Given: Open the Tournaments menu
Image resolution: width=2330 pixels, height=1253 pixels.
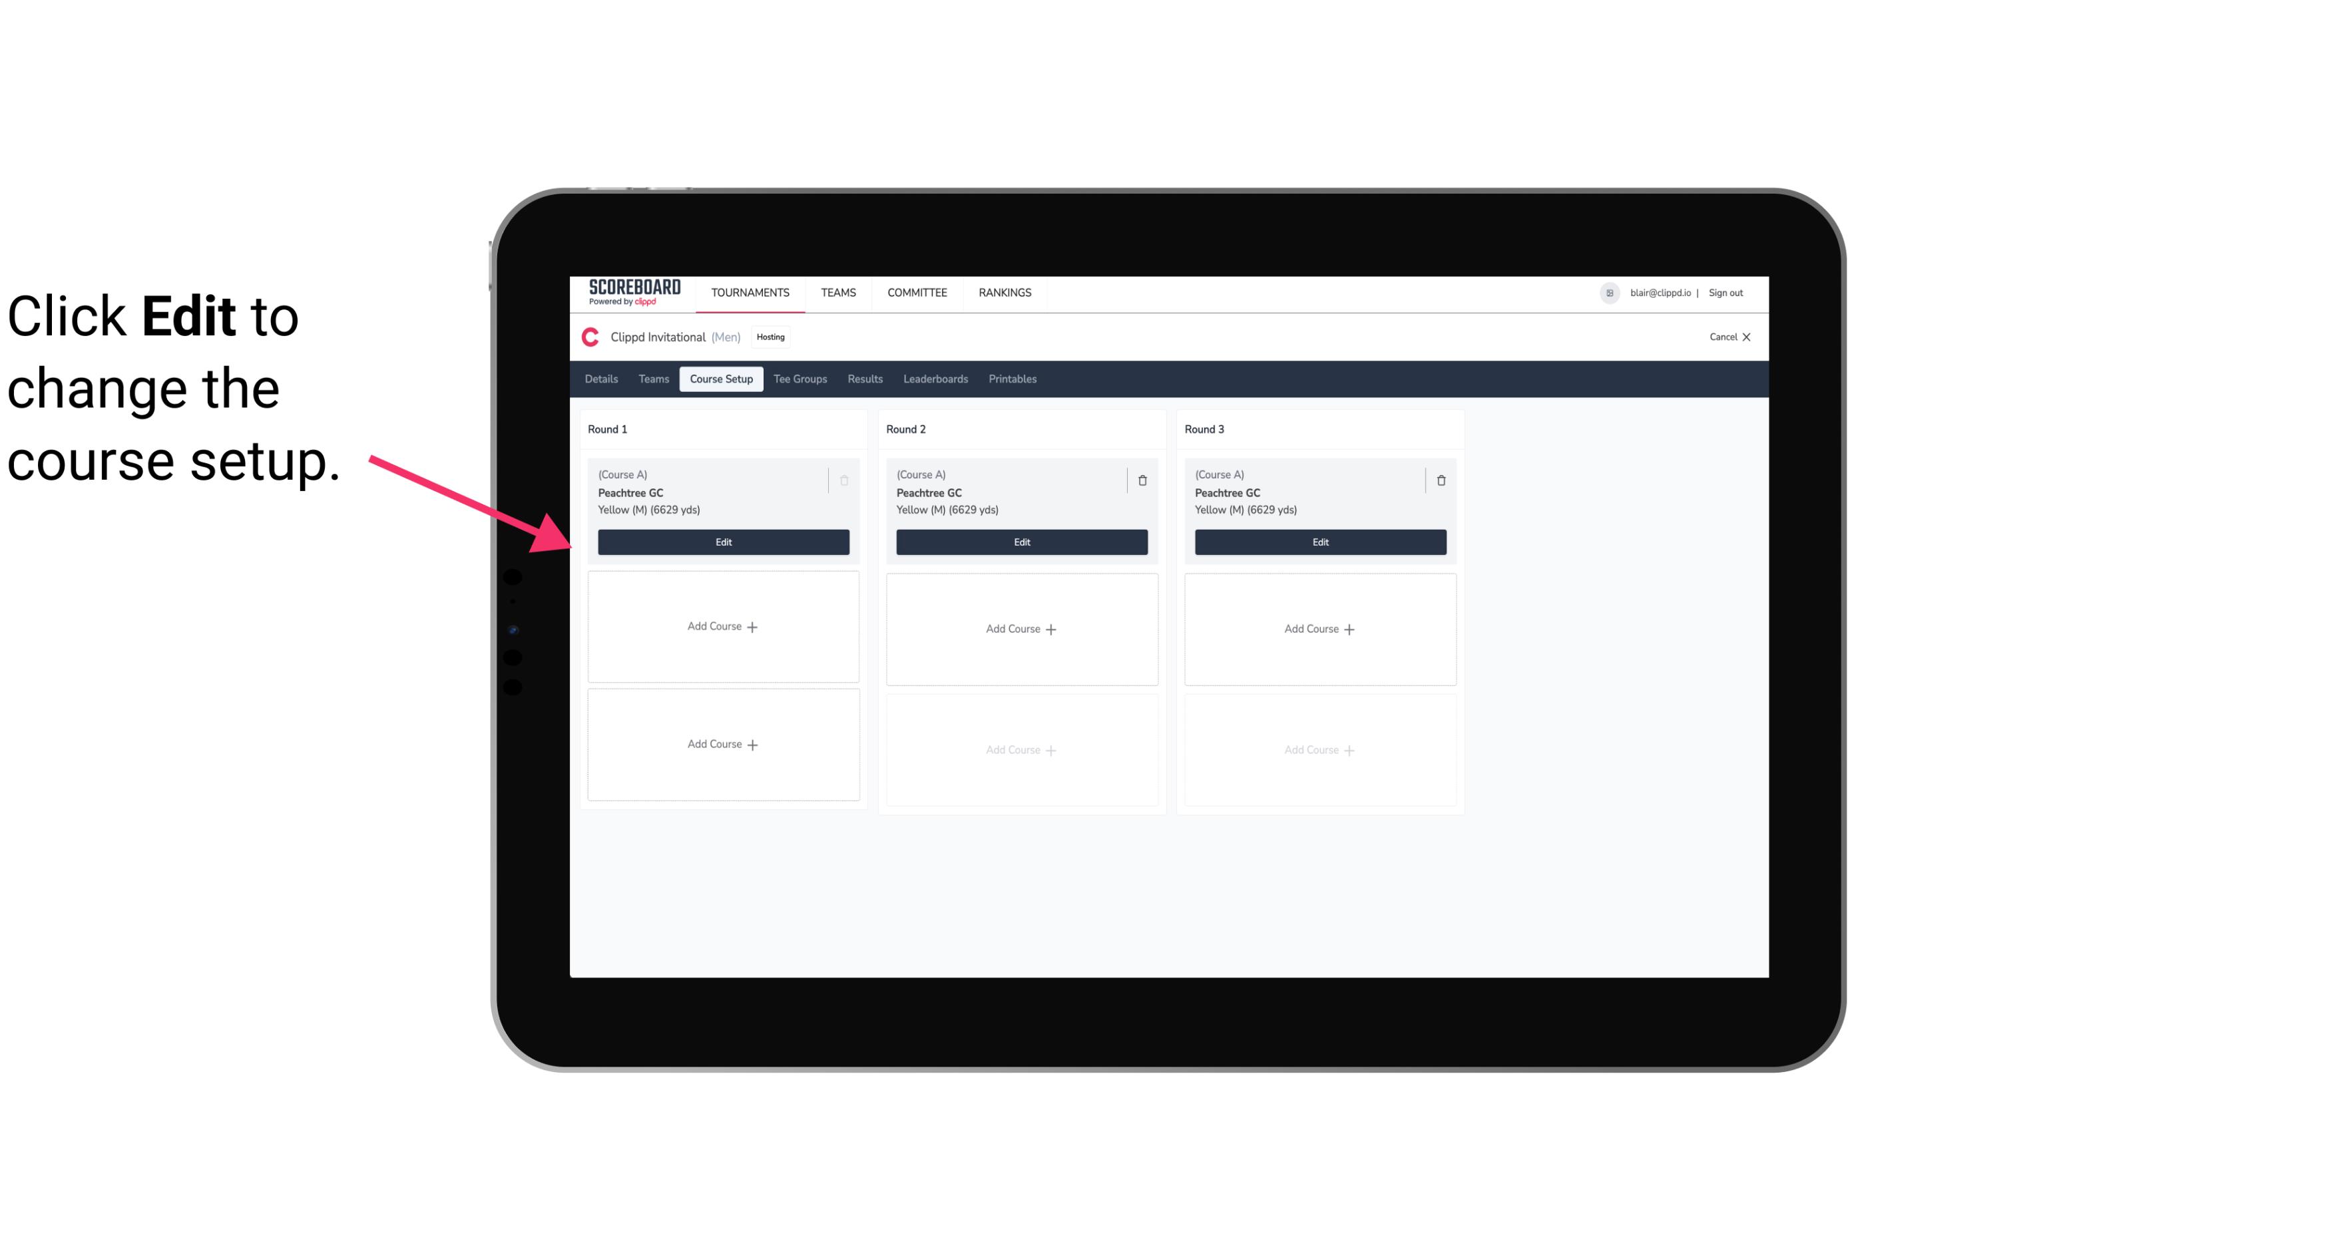Looking at the screenshot, I should click(752, 291).
